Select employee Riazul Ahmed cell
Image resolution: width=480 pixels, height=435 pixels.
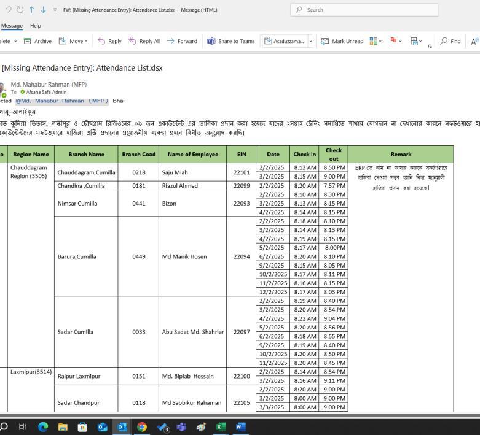[x=193, y=185]
